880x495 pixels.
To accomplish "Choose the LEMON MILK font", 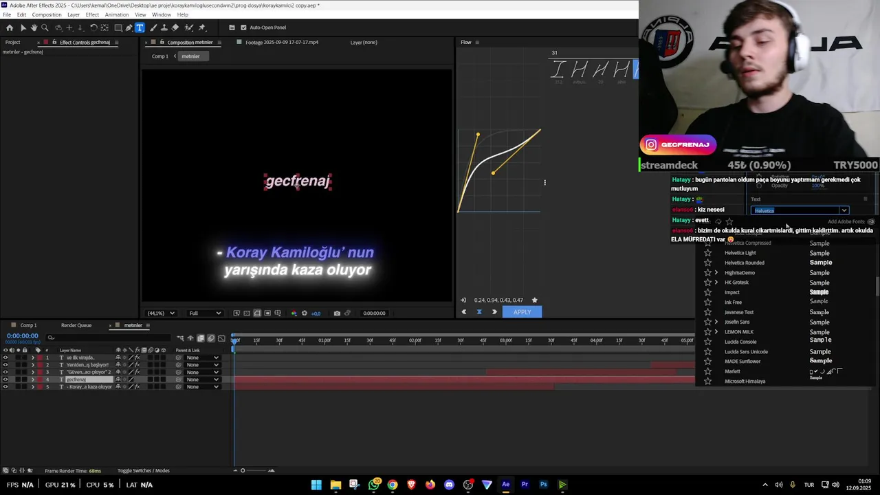I will tap(739, 332).
